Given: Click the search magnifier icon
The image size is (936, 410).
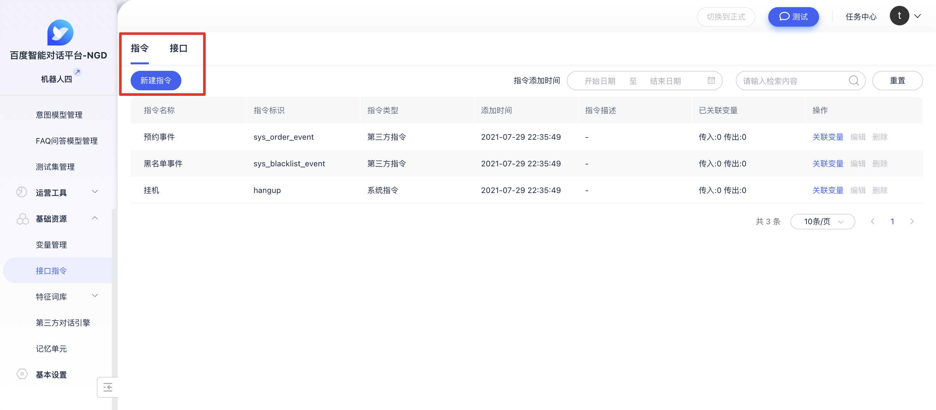Looking at the screenshot, I should [x=853, y=81].
